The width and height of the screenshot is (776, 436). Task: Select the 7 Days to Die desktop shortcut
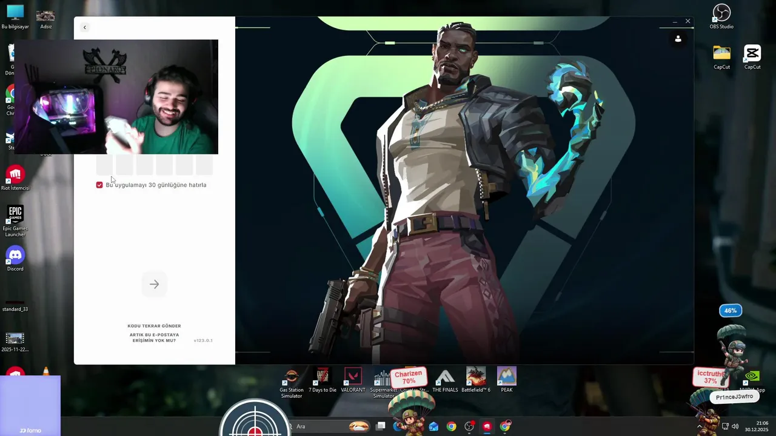coord(323,380)
